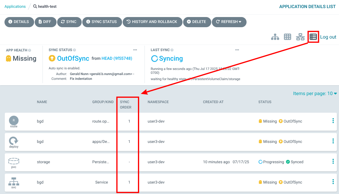Go to the Applications breadcrumb link
Viewport: 339px width, 194px height.
15,7
